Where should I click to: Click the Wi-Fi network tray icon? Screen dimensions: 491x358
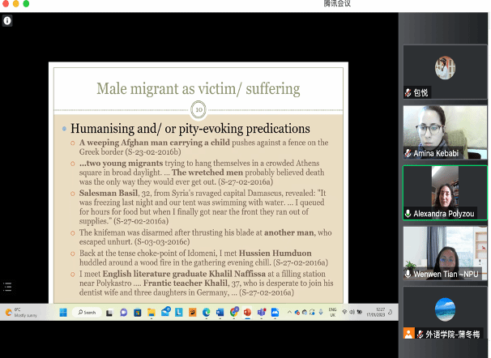point(345,312)
